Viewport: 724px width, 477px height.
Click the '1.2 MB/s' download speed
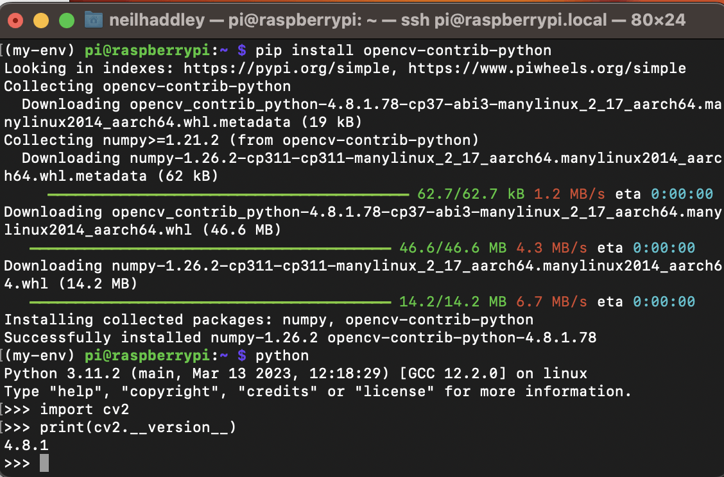pos(569,194)
